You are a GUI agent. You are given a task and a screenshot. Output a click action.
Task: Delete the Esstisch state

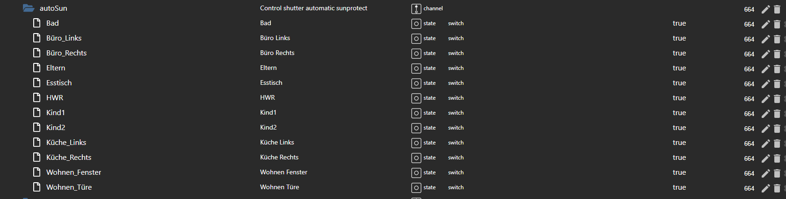click(x=777, y=84)
